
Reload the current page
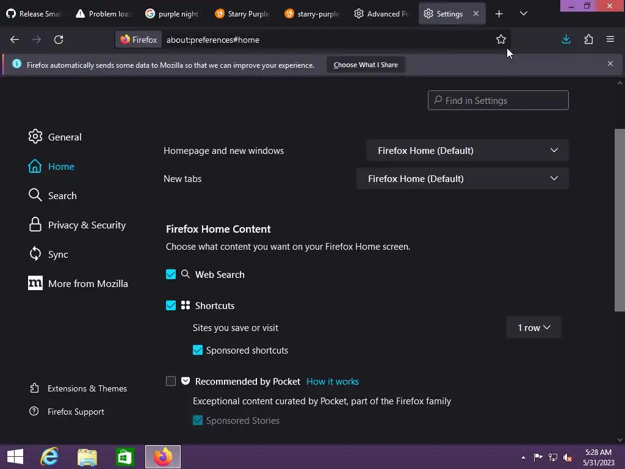[59, 40]
